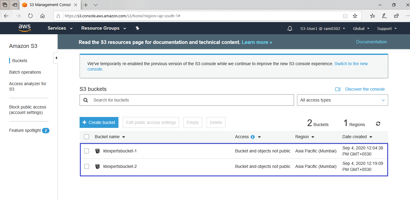
Task: Click the Add notes pen icon
Action: [x=384, y=16]
